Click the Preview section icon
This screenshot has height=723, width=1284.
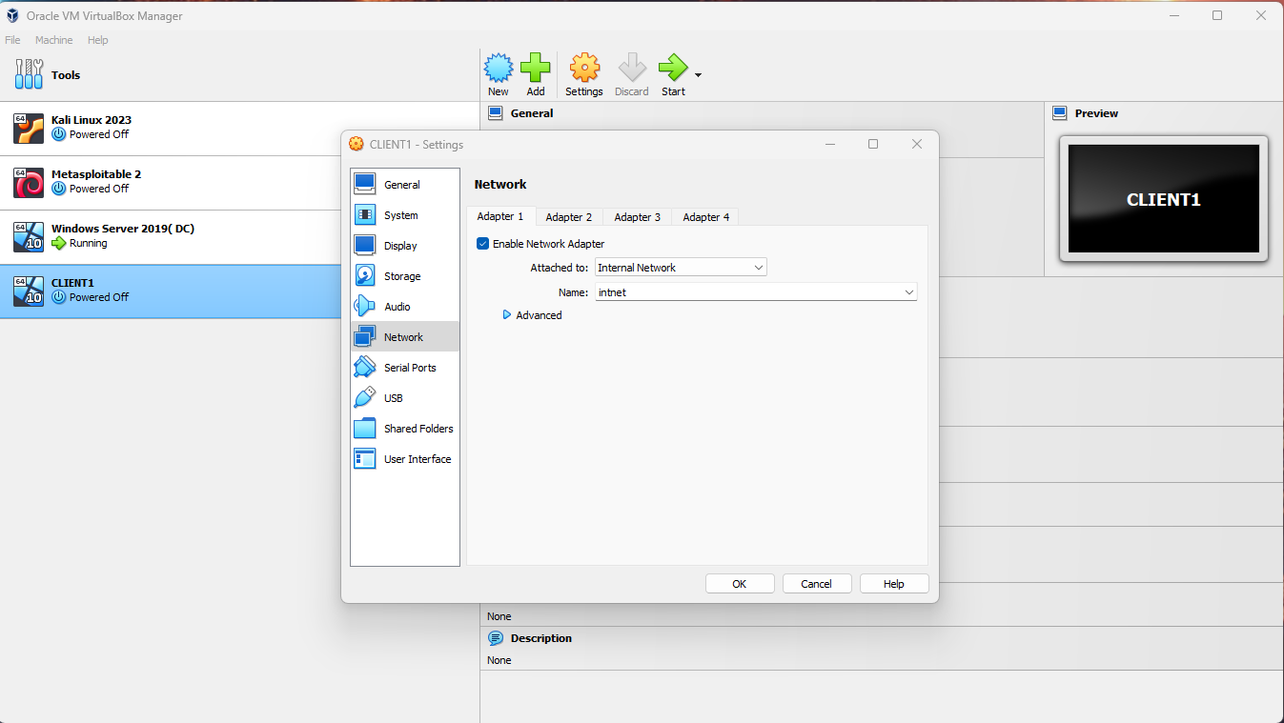click(1059, 112)
